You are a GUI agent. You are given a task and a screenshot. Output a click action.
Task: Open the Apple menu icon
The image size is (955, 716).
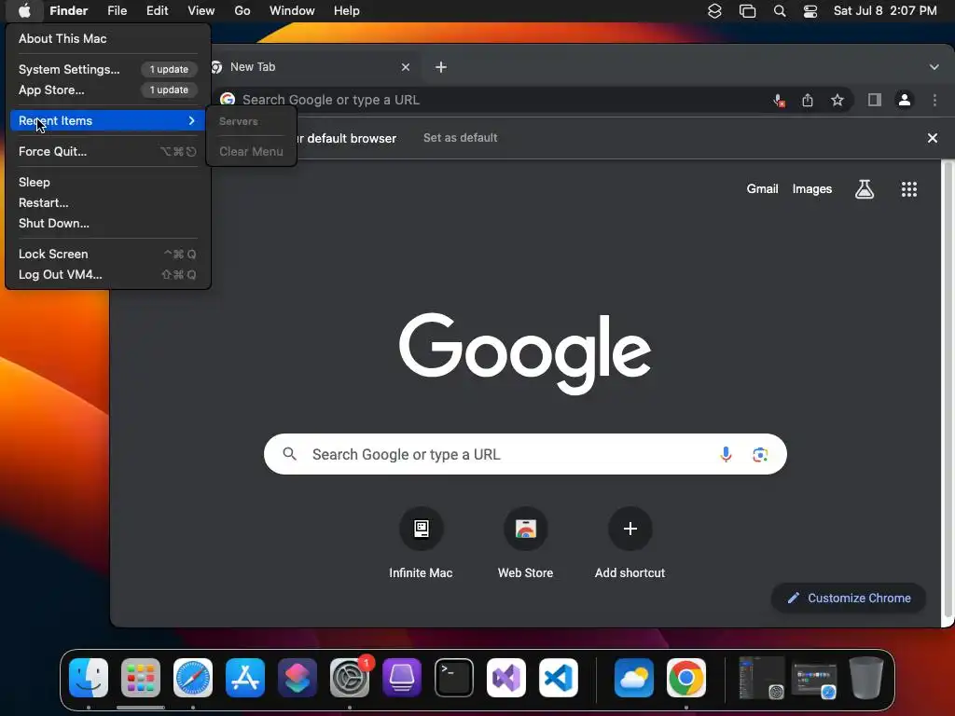pos(24,10)
